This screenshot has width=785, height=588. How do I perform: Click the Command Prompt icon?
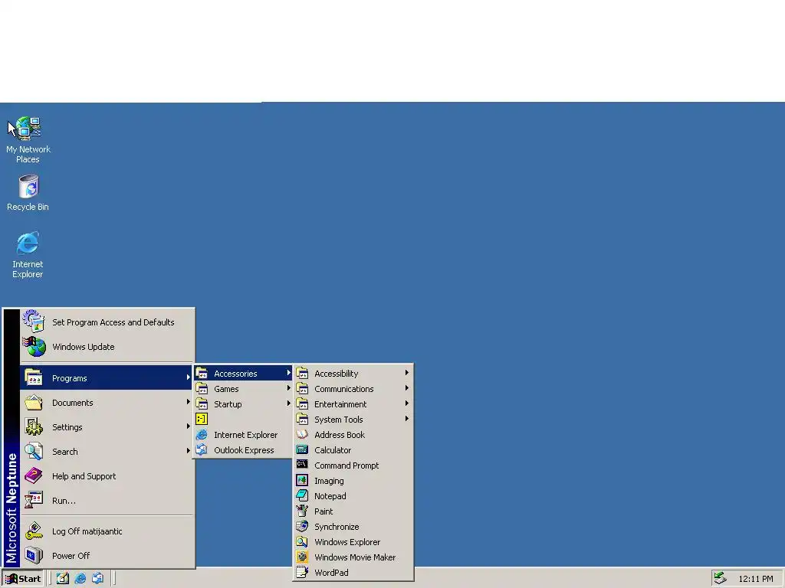click(x=302, y=465)
